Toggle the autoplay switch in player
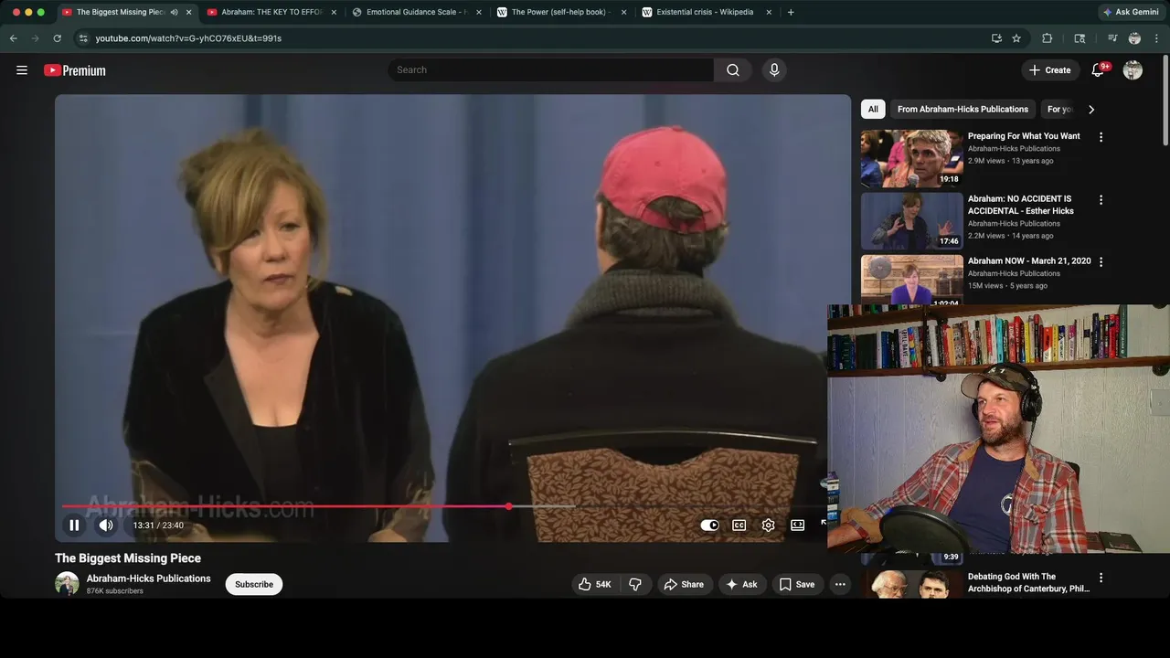The width and height of the screenshot is (1170, 658). tap(709, 525)
